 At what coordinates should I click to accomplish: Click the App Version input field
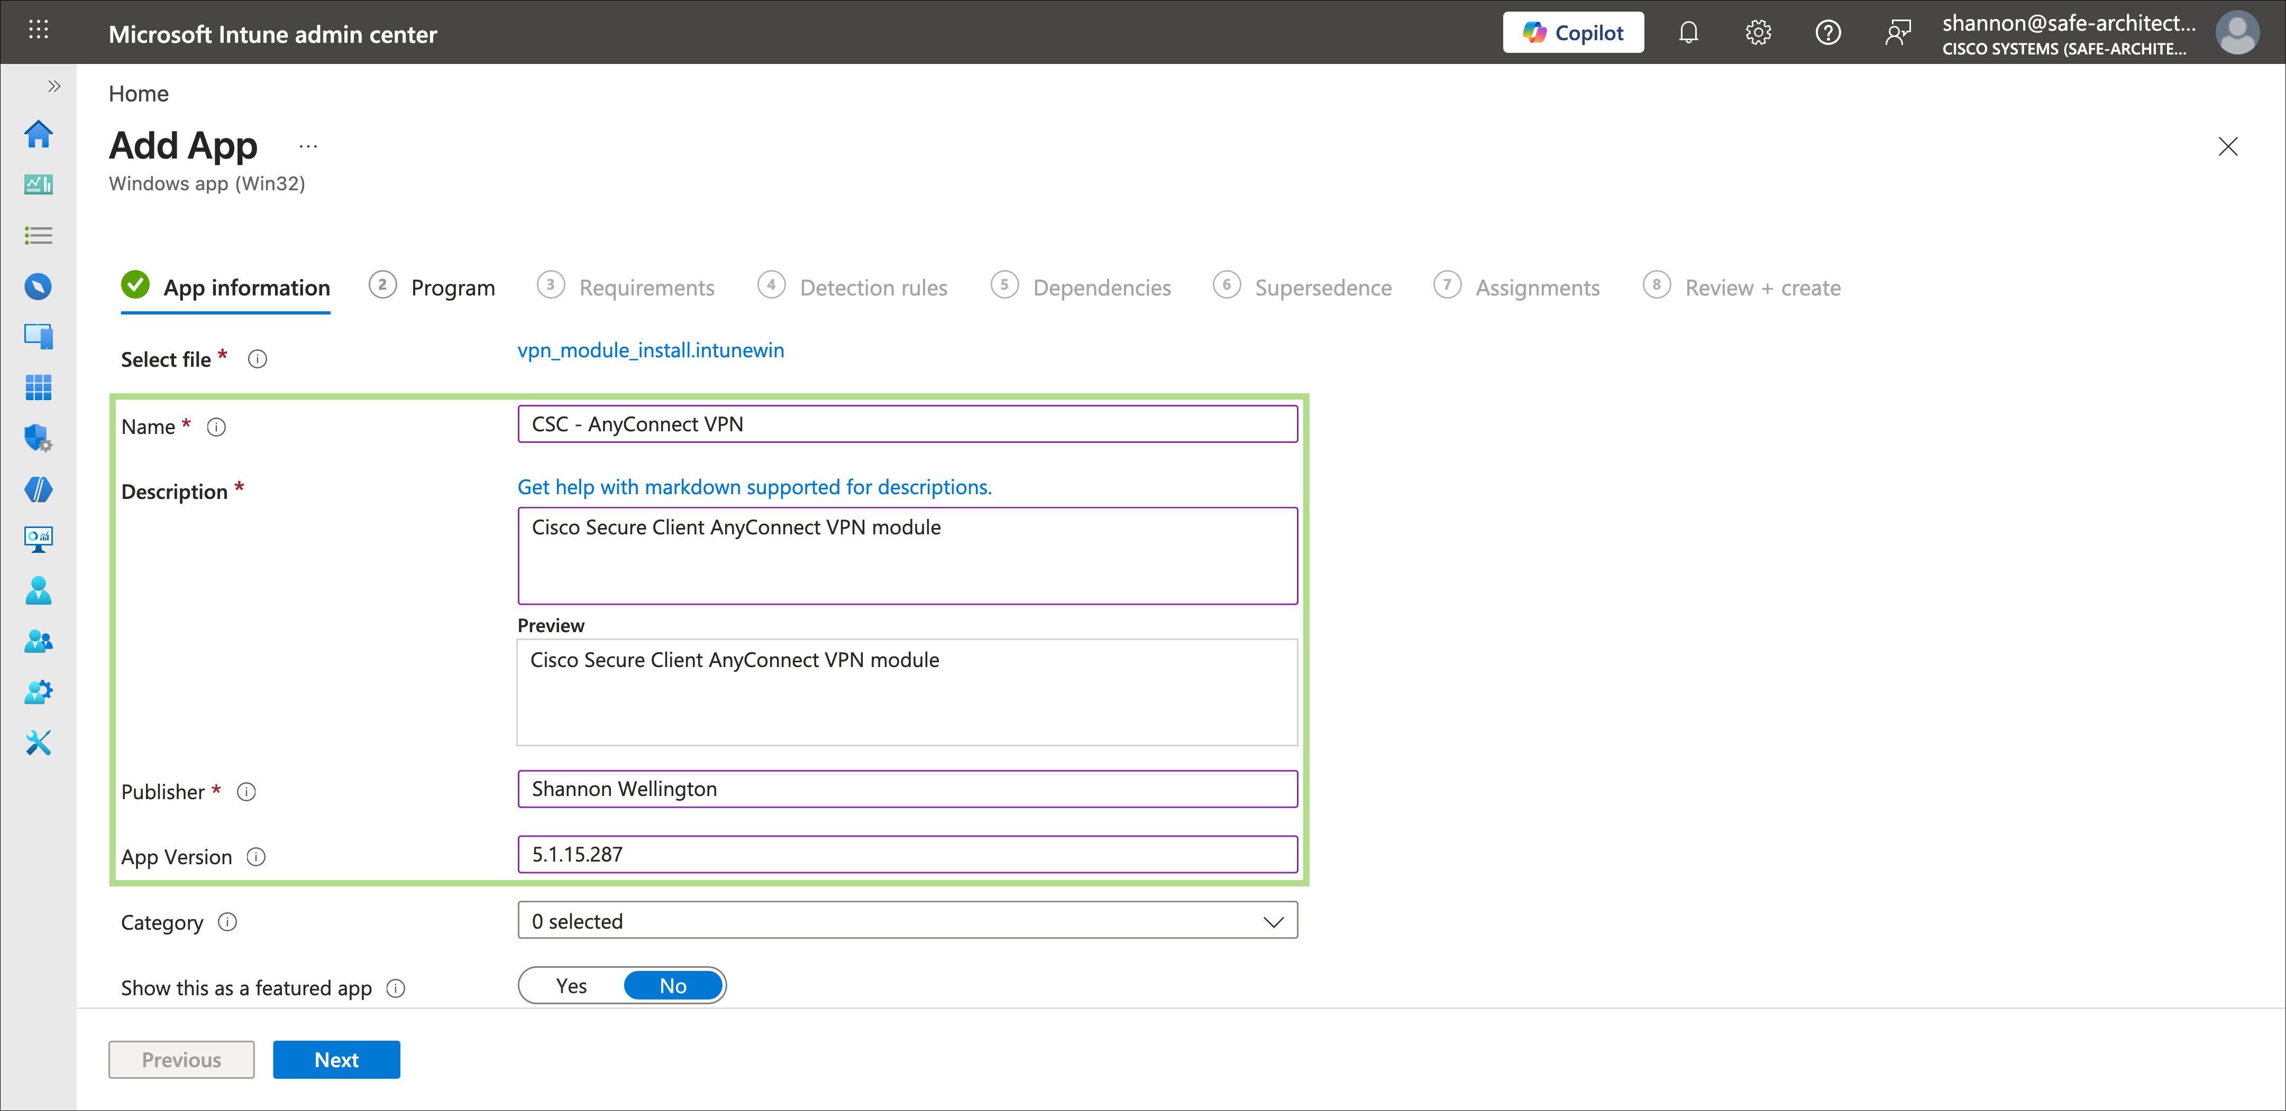pyautogui.click(x=907, y=855)
